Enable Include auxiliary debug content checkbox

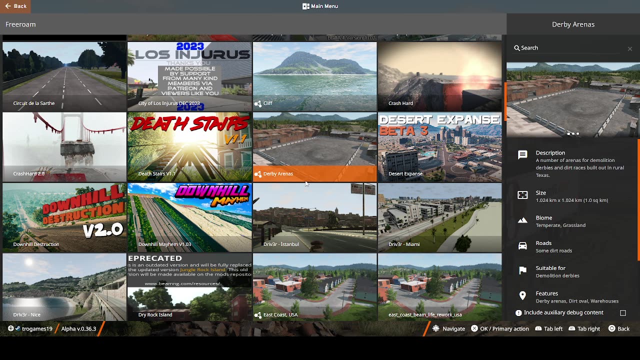click(623, 313)
